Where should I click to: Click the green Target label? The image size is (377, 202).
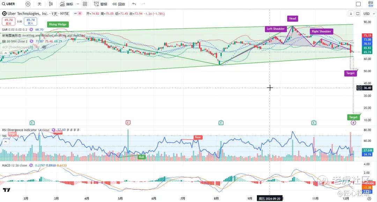click(353, 117)
